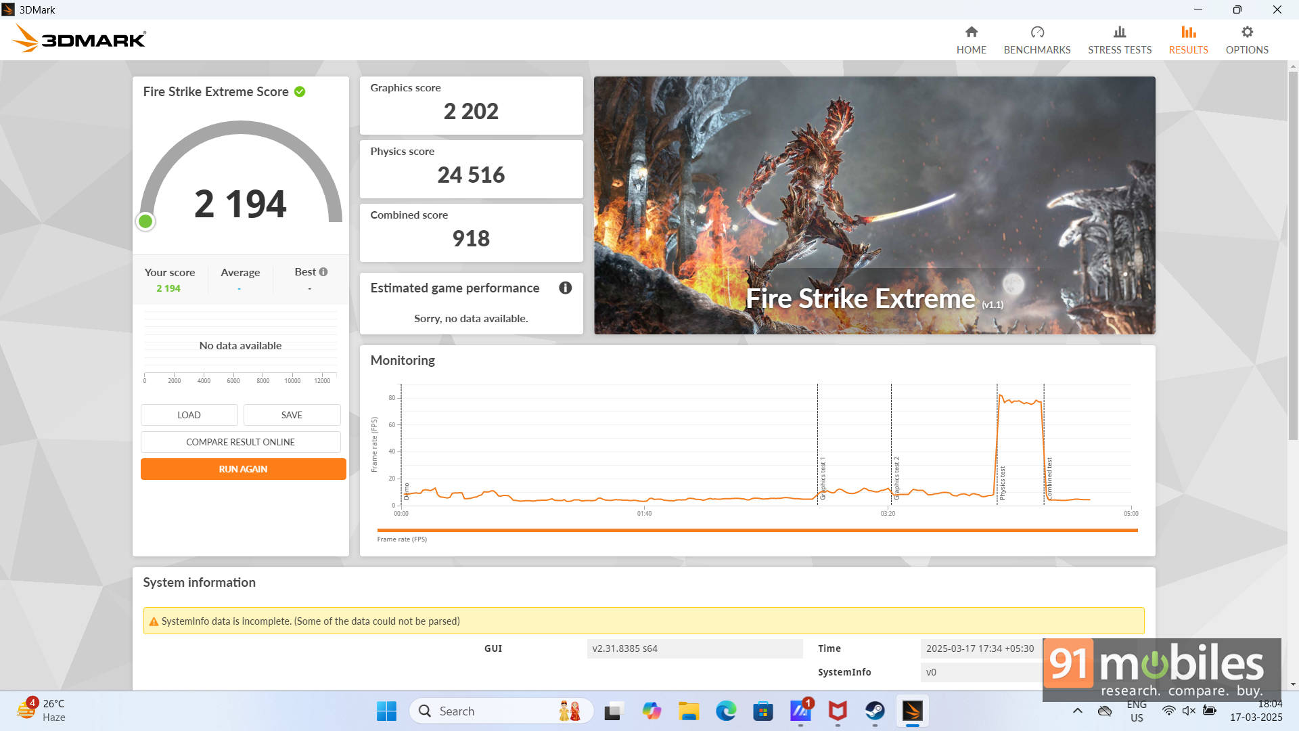Click the cloud sync icon in system tray
Screen dimensions: 1299x731
(x=1105, y=711)
